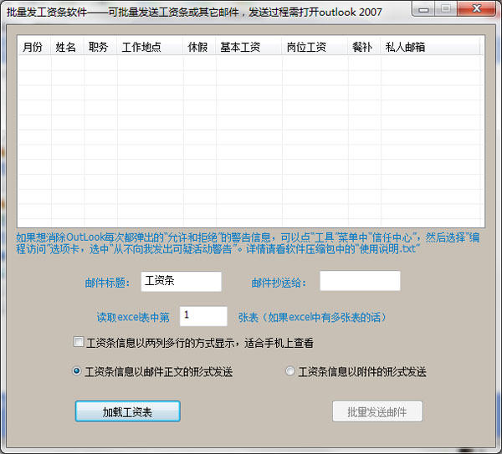Focus the excel sheet number field
Viewport: 502px width, 454px height.
pyautogui.click(x=203, y=316)
